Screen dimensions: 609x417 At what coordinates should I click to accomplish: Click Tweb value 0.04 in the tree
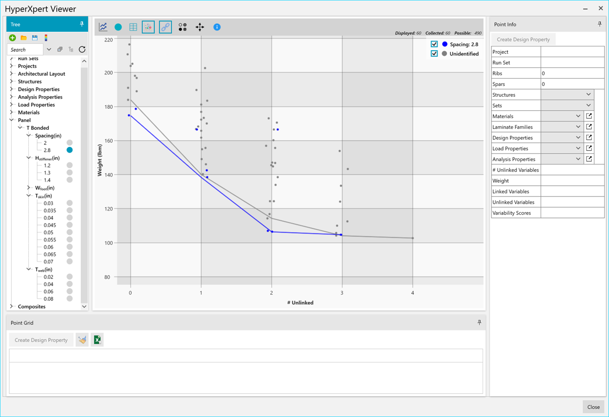(48, 284)
